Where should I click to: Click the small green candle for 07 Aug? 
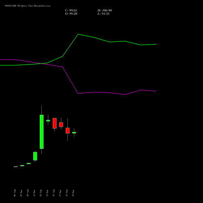[22, 166]
